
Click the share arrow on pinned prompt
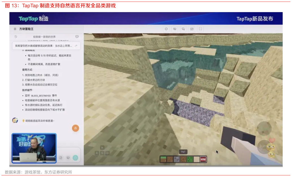pos(76,46)
